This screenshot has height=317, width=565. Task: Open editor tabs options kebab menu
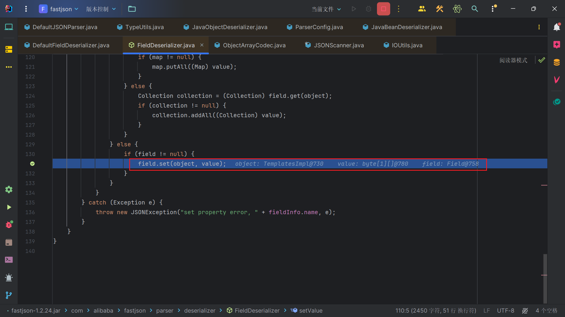point(539,27)
